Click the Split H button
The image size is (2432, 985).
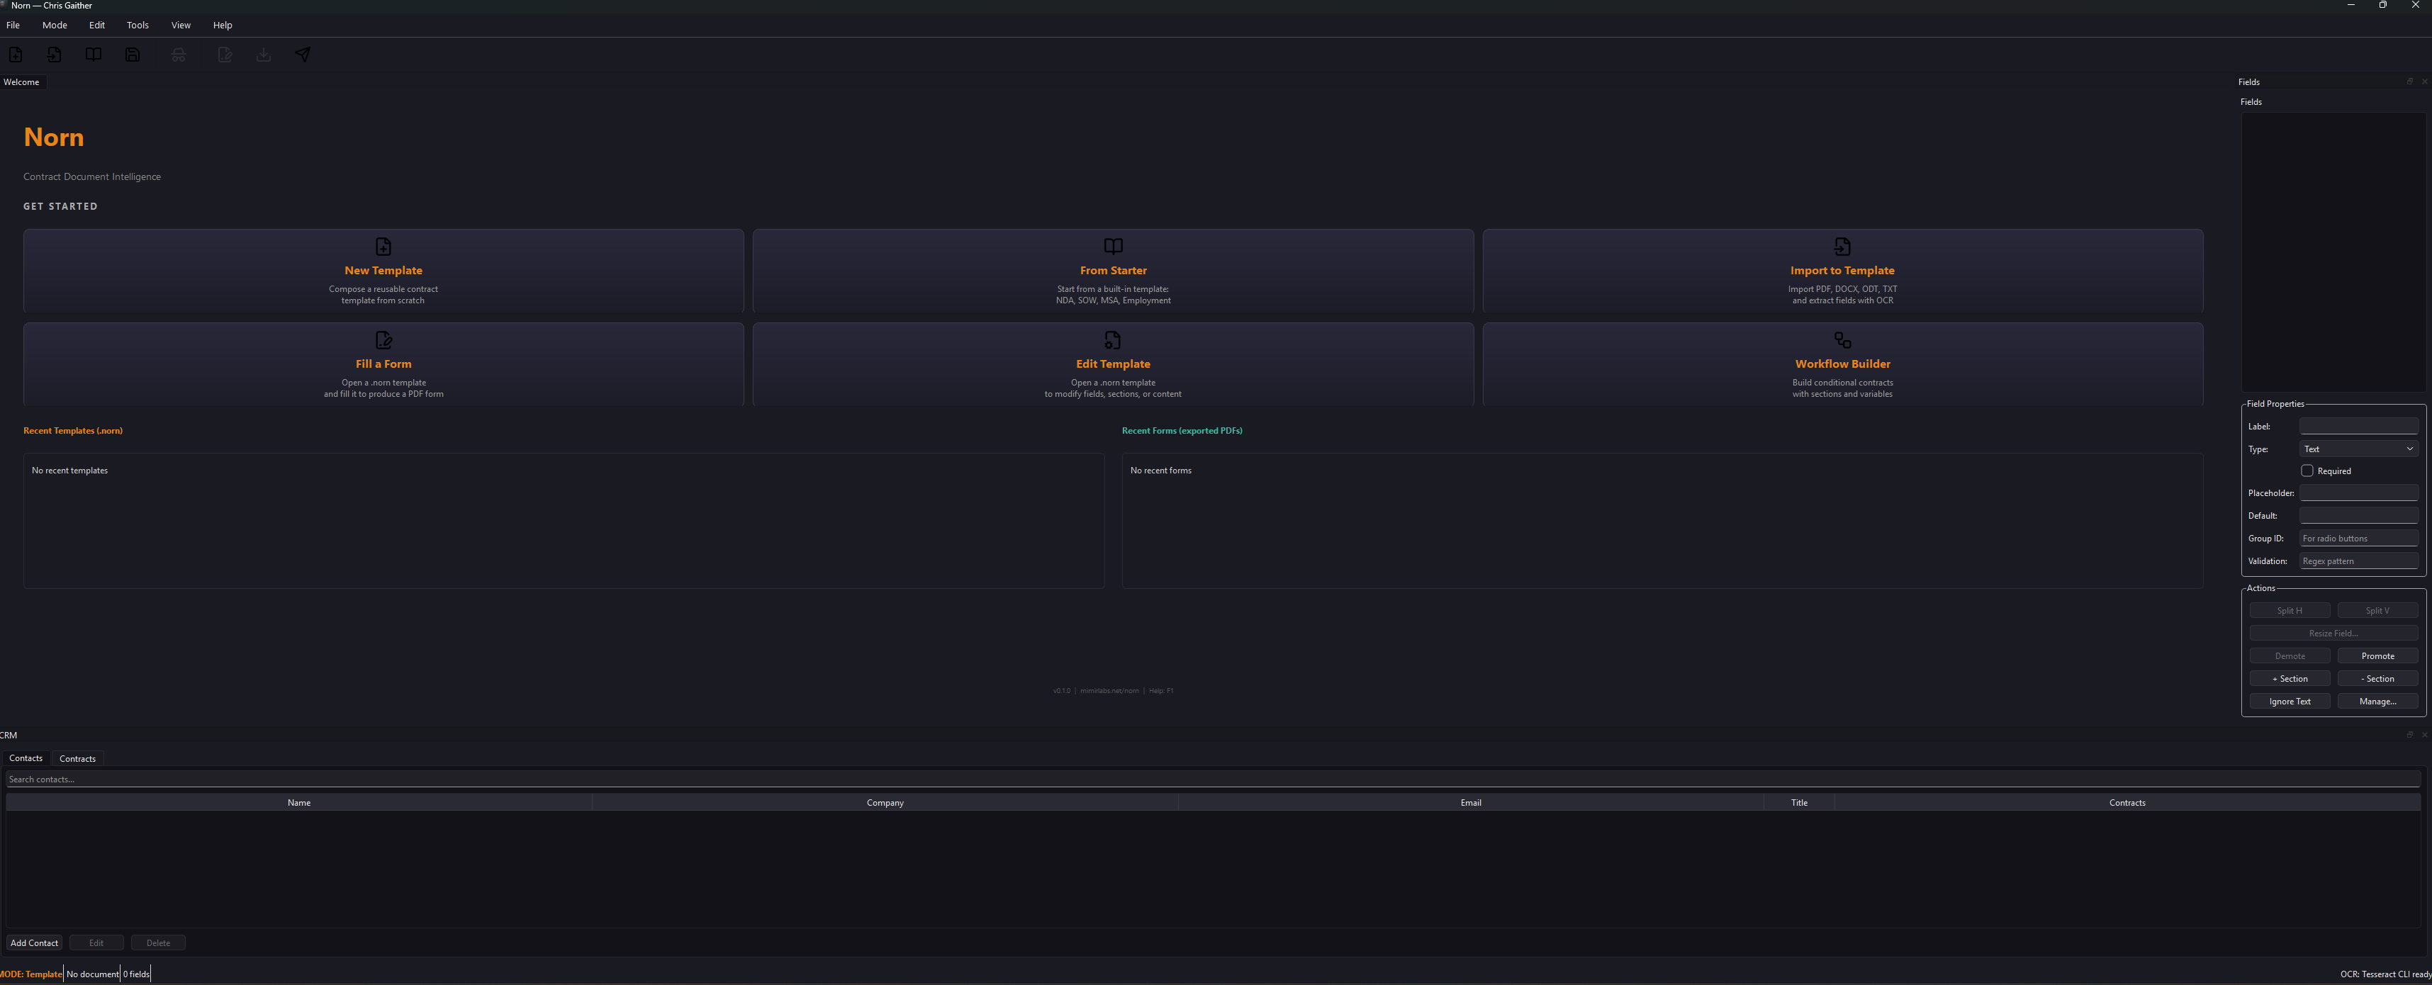tap(2290, 610)
